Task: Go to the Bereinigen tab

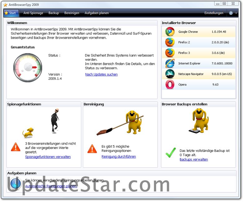Action: point(72,13)
